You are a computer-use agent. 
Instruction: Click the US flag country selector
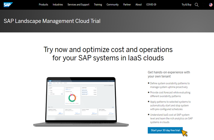[211, 5]
